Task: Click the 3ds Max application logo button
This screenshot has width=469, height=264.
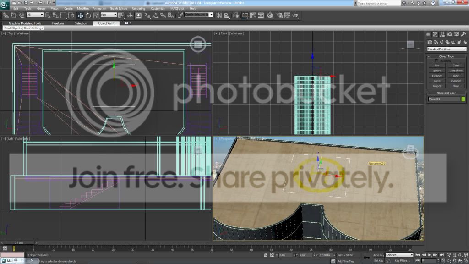Action: click(x=4, y=4)
